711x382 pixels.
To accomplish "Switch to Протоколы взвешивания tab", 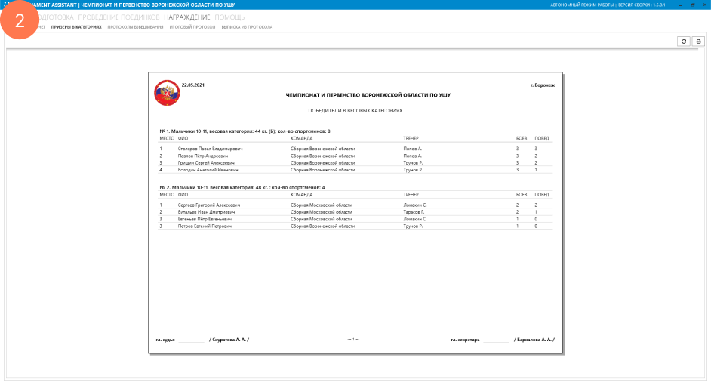I will pos(135,26).
